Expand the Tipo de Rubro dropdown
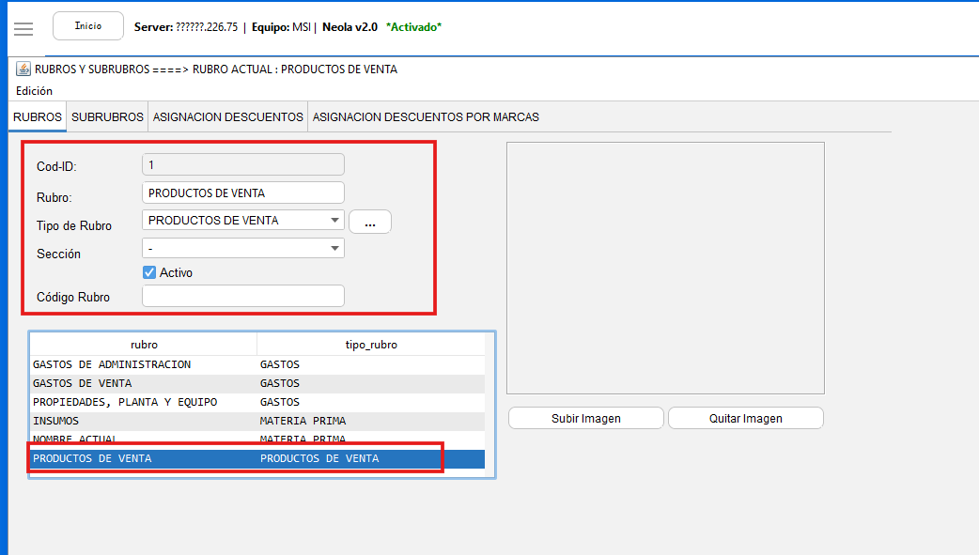This screenshot has width=979, height=555. [335, 221]
